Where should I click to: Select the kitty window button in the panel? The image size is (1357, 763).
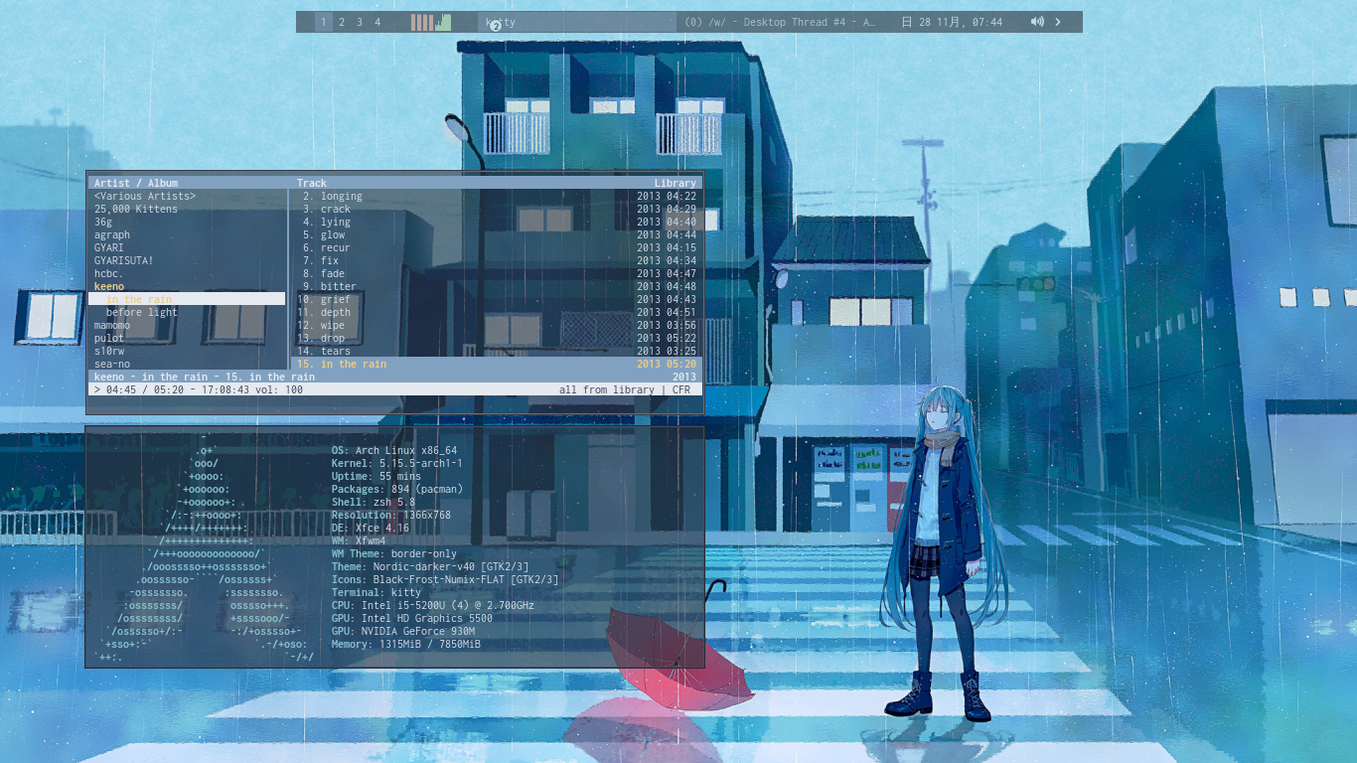pos(576,22)
